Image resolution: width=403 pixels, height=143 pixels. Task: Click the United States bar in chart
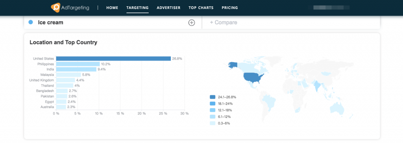(x=113, y=59)
